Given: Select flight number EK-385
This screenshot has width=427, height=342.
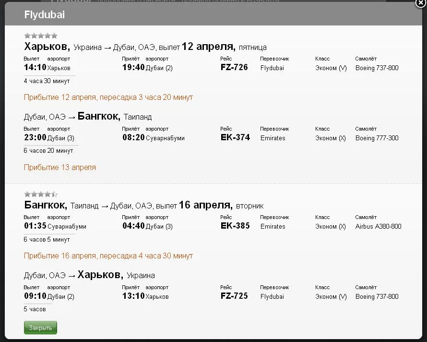Looking at the screenshot, I should pyautogui.click(x=235, y=226).
